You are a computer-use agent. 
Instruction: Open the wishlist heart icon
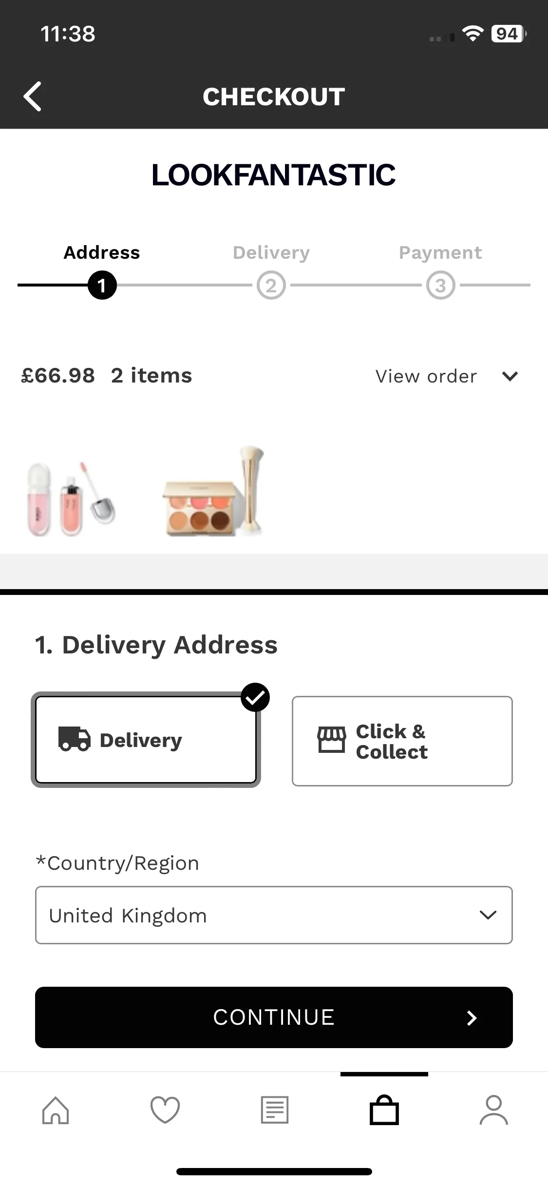point(165,1110)
